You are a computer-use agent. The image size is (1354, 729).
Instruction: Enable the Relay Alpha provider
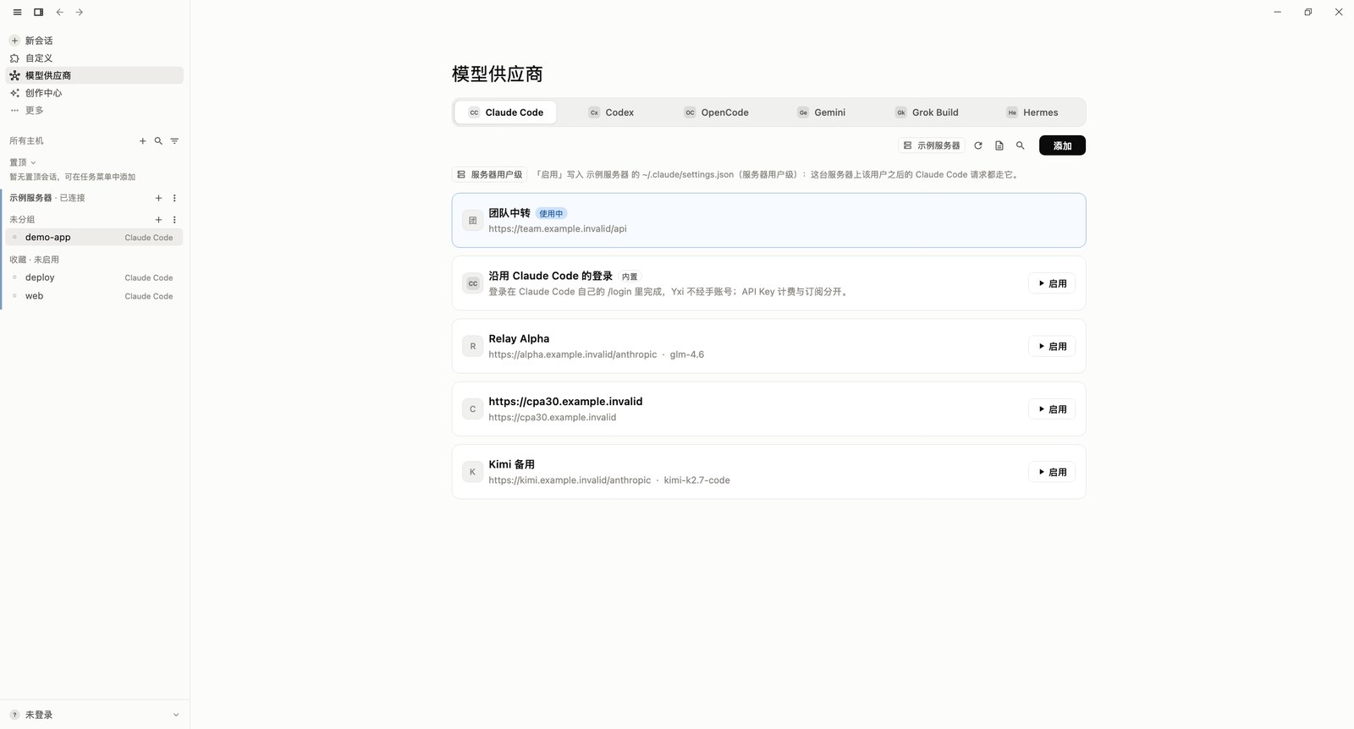coord(1052,346)
